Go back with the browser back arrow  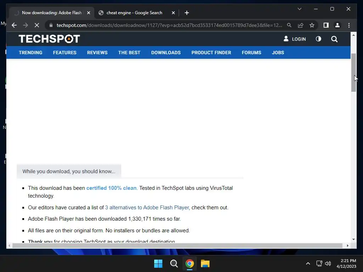(x=14, y=25)
